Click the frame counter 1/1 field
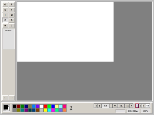Screen dimensions: 154x115 pos(106,106)
